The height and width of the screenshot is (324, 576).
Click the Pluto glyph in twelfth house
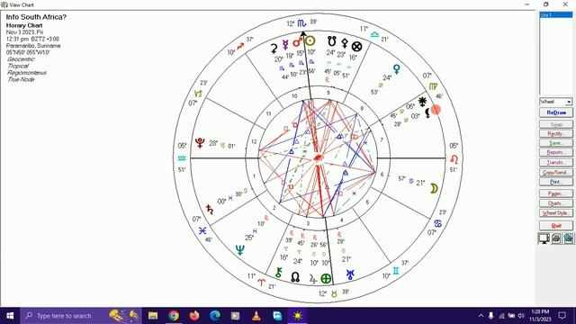200,143
